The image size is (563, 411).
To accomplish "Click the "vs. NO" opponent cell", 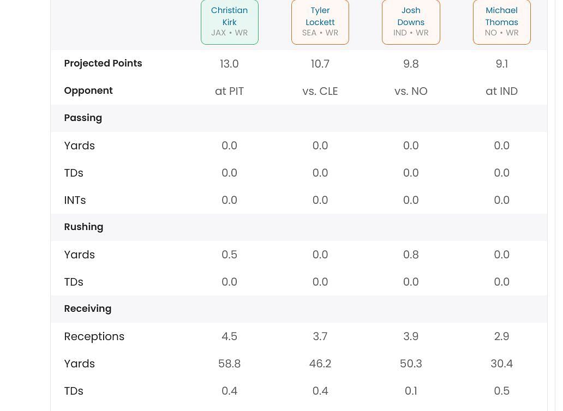I will [411, 91].
